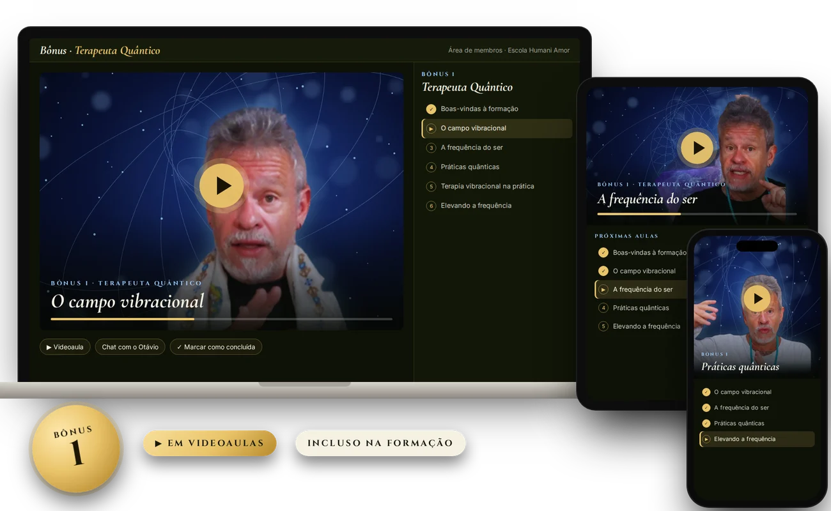Screen dimensions: 831x511
Task: Select highlighted phone lesson Elevando a frequência
Action: tap(757, 439)
